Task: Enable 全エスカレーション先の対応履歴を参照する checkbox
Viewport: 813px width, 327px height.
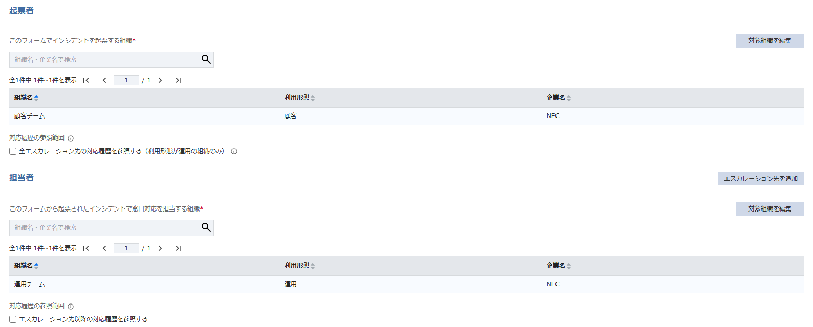Action: pos(13,151)
